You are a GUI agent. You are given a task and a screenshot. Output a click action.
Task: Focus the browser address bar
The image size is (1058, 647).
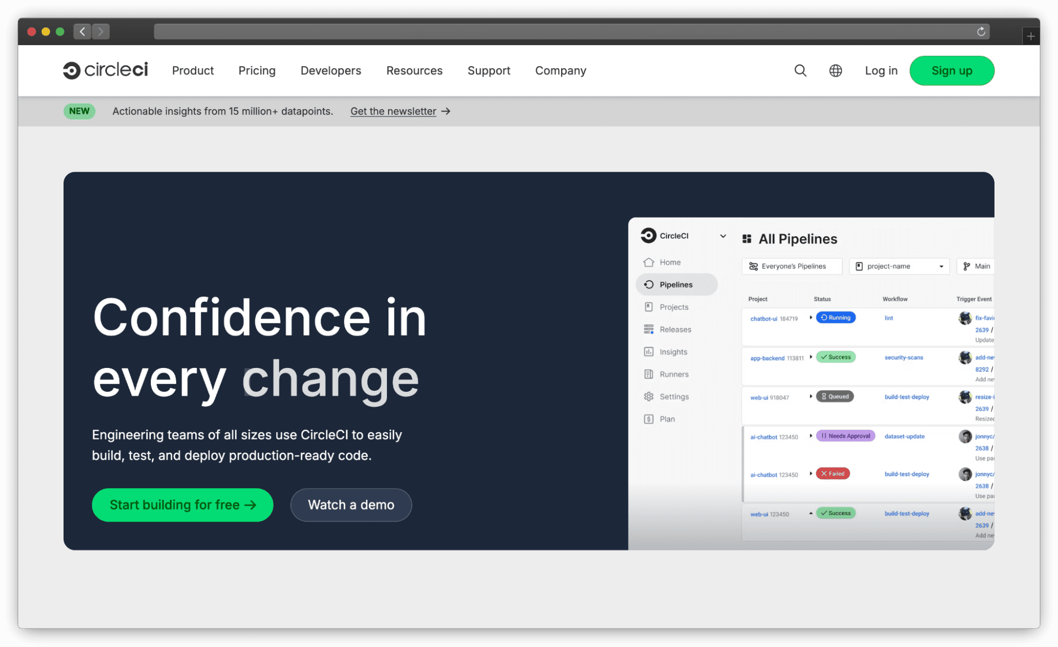coord(572,32)
